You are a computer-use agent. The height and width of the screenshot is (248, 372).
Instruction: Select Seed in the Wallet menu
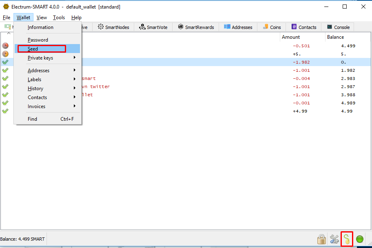(x=47, y=49)
